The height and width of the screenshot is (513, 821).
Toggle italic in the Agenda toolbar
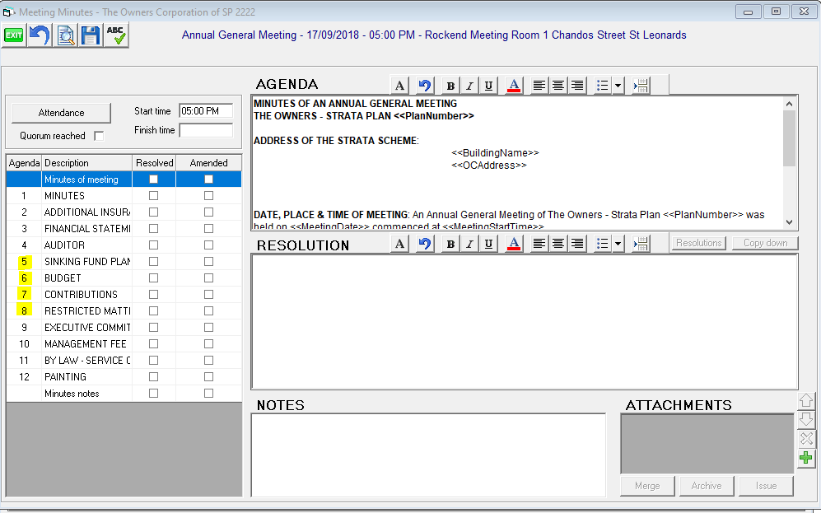(x=469, y=86)
